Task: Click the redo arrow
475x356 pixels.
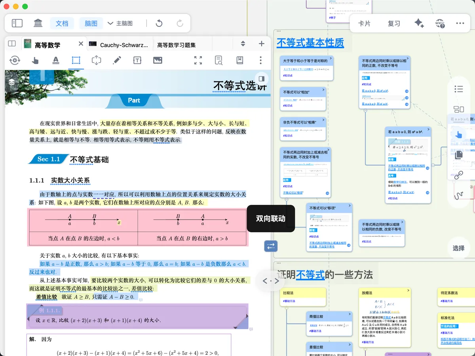Action: 180,23
